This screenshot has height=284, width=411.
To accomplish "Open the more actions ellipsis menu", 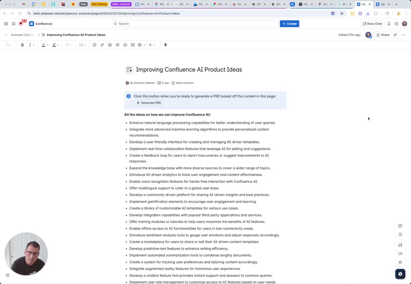I will pos(403,35).
